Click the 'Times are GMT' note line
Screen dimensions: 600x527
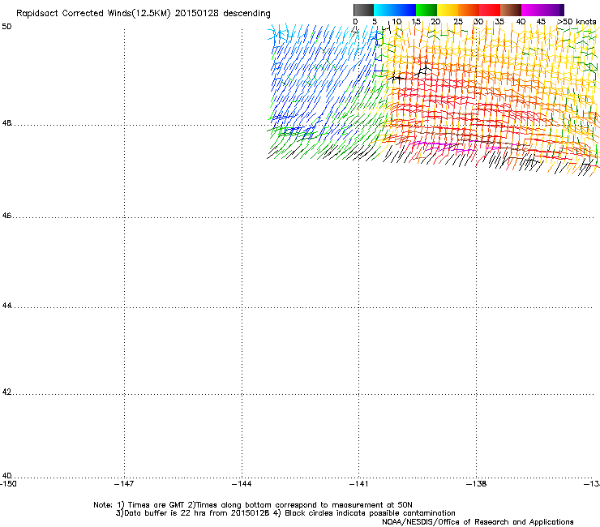tap(252, 505)
